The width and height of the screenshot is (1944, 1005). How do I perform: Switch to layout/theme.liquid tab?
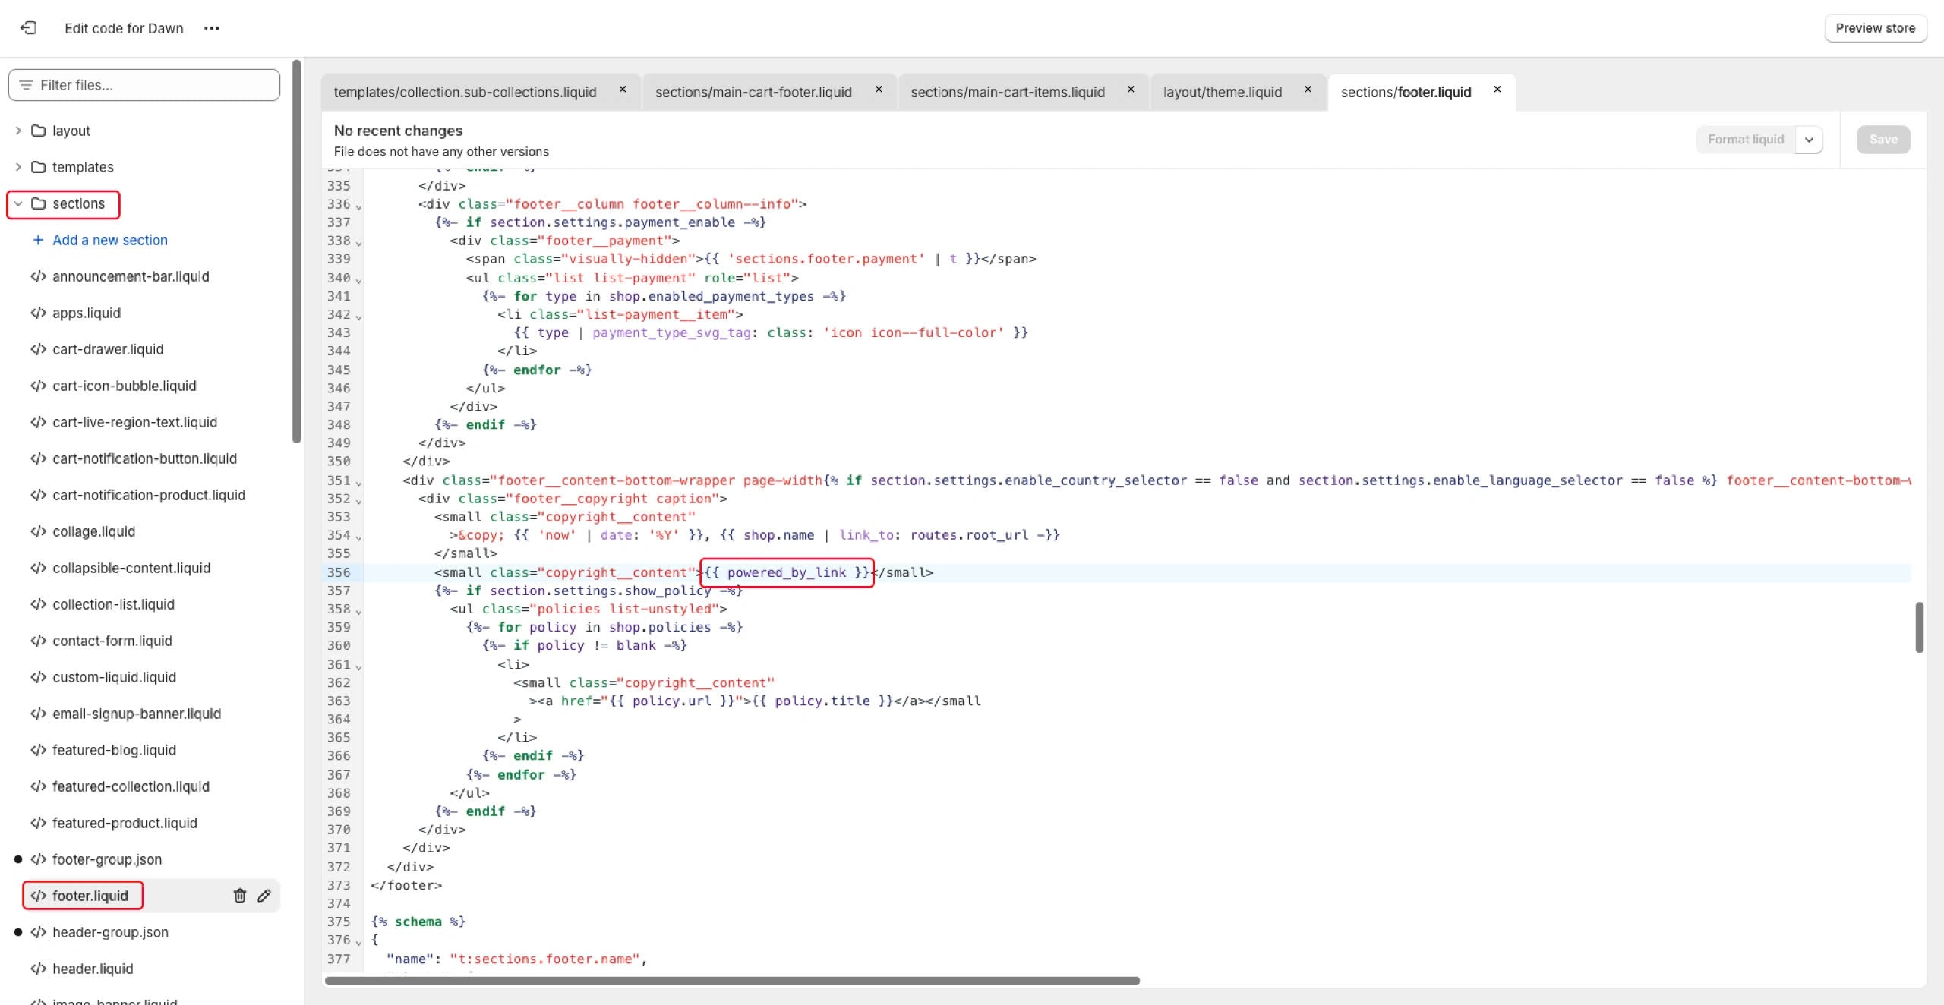[x=1223, y=92]
